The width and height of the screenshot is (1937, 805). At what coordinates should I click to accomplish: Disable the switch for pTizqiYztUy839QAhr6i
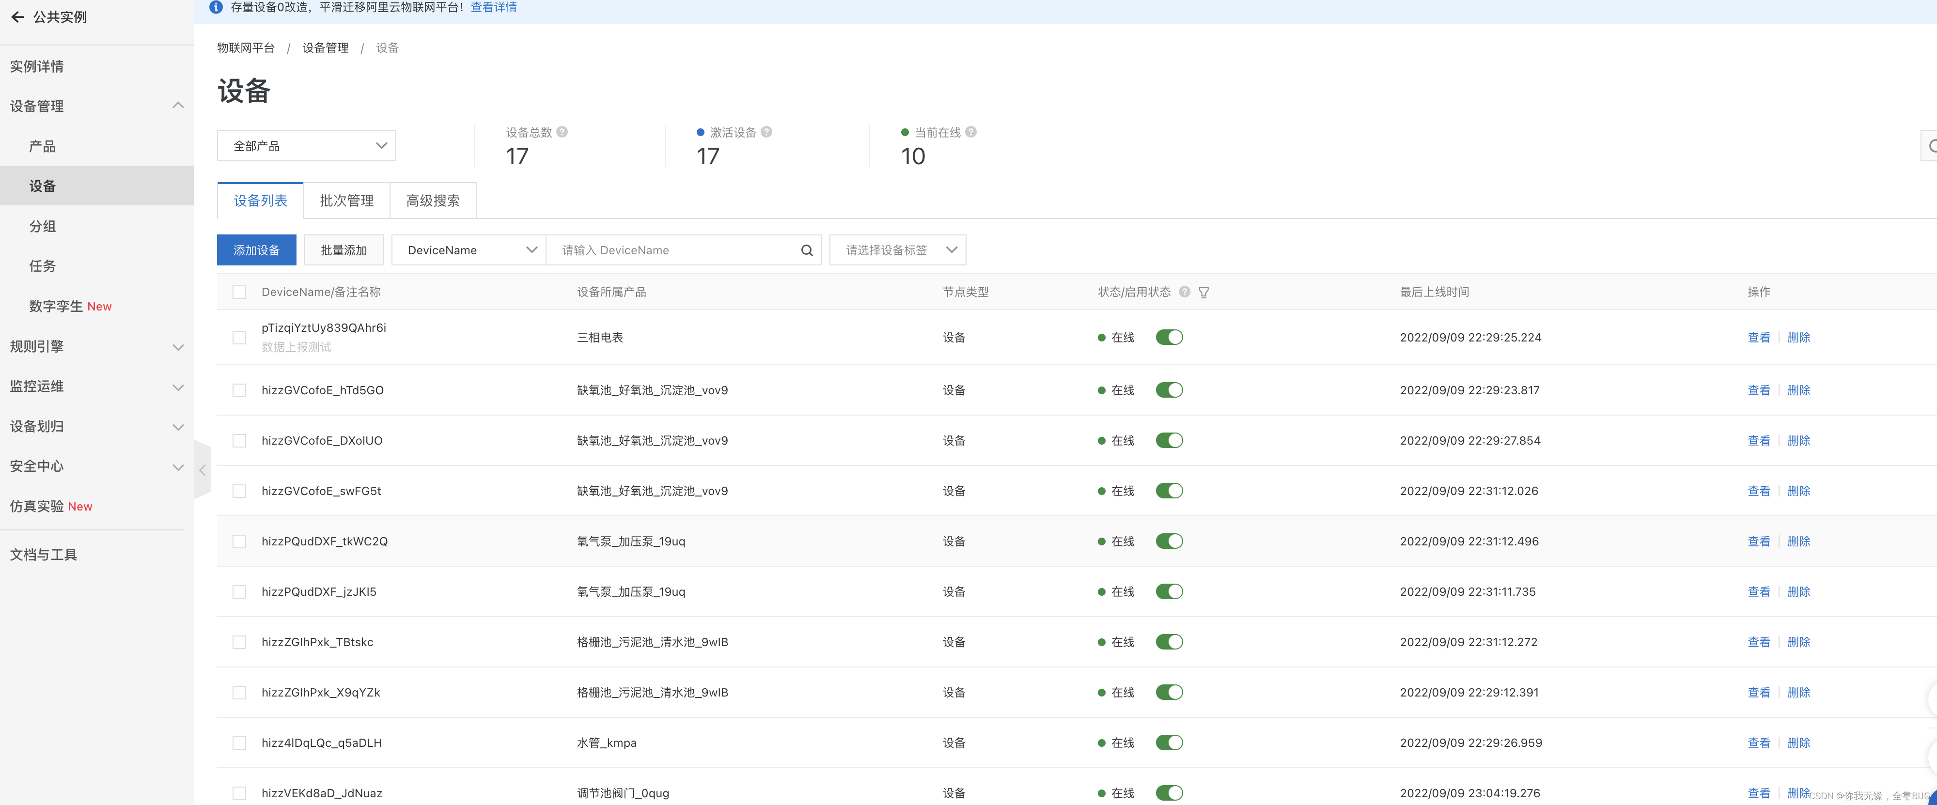coord(1169,338)
